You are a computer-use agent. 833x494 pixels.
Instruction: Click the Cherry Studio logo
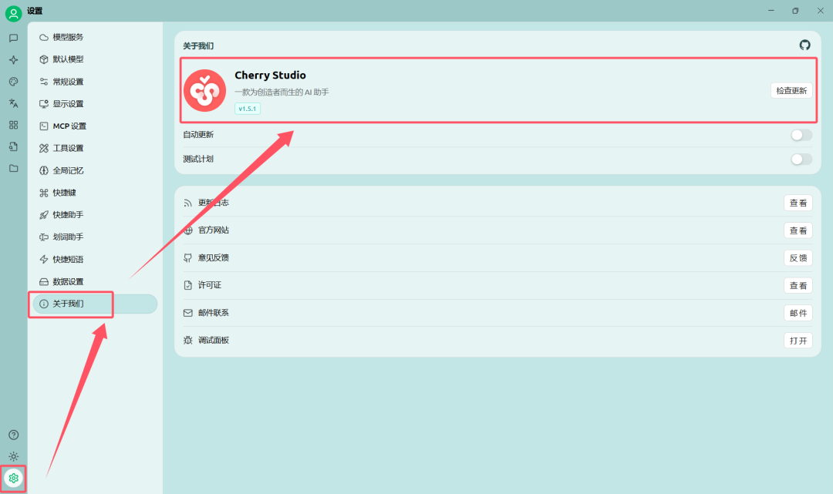point(204,91)
